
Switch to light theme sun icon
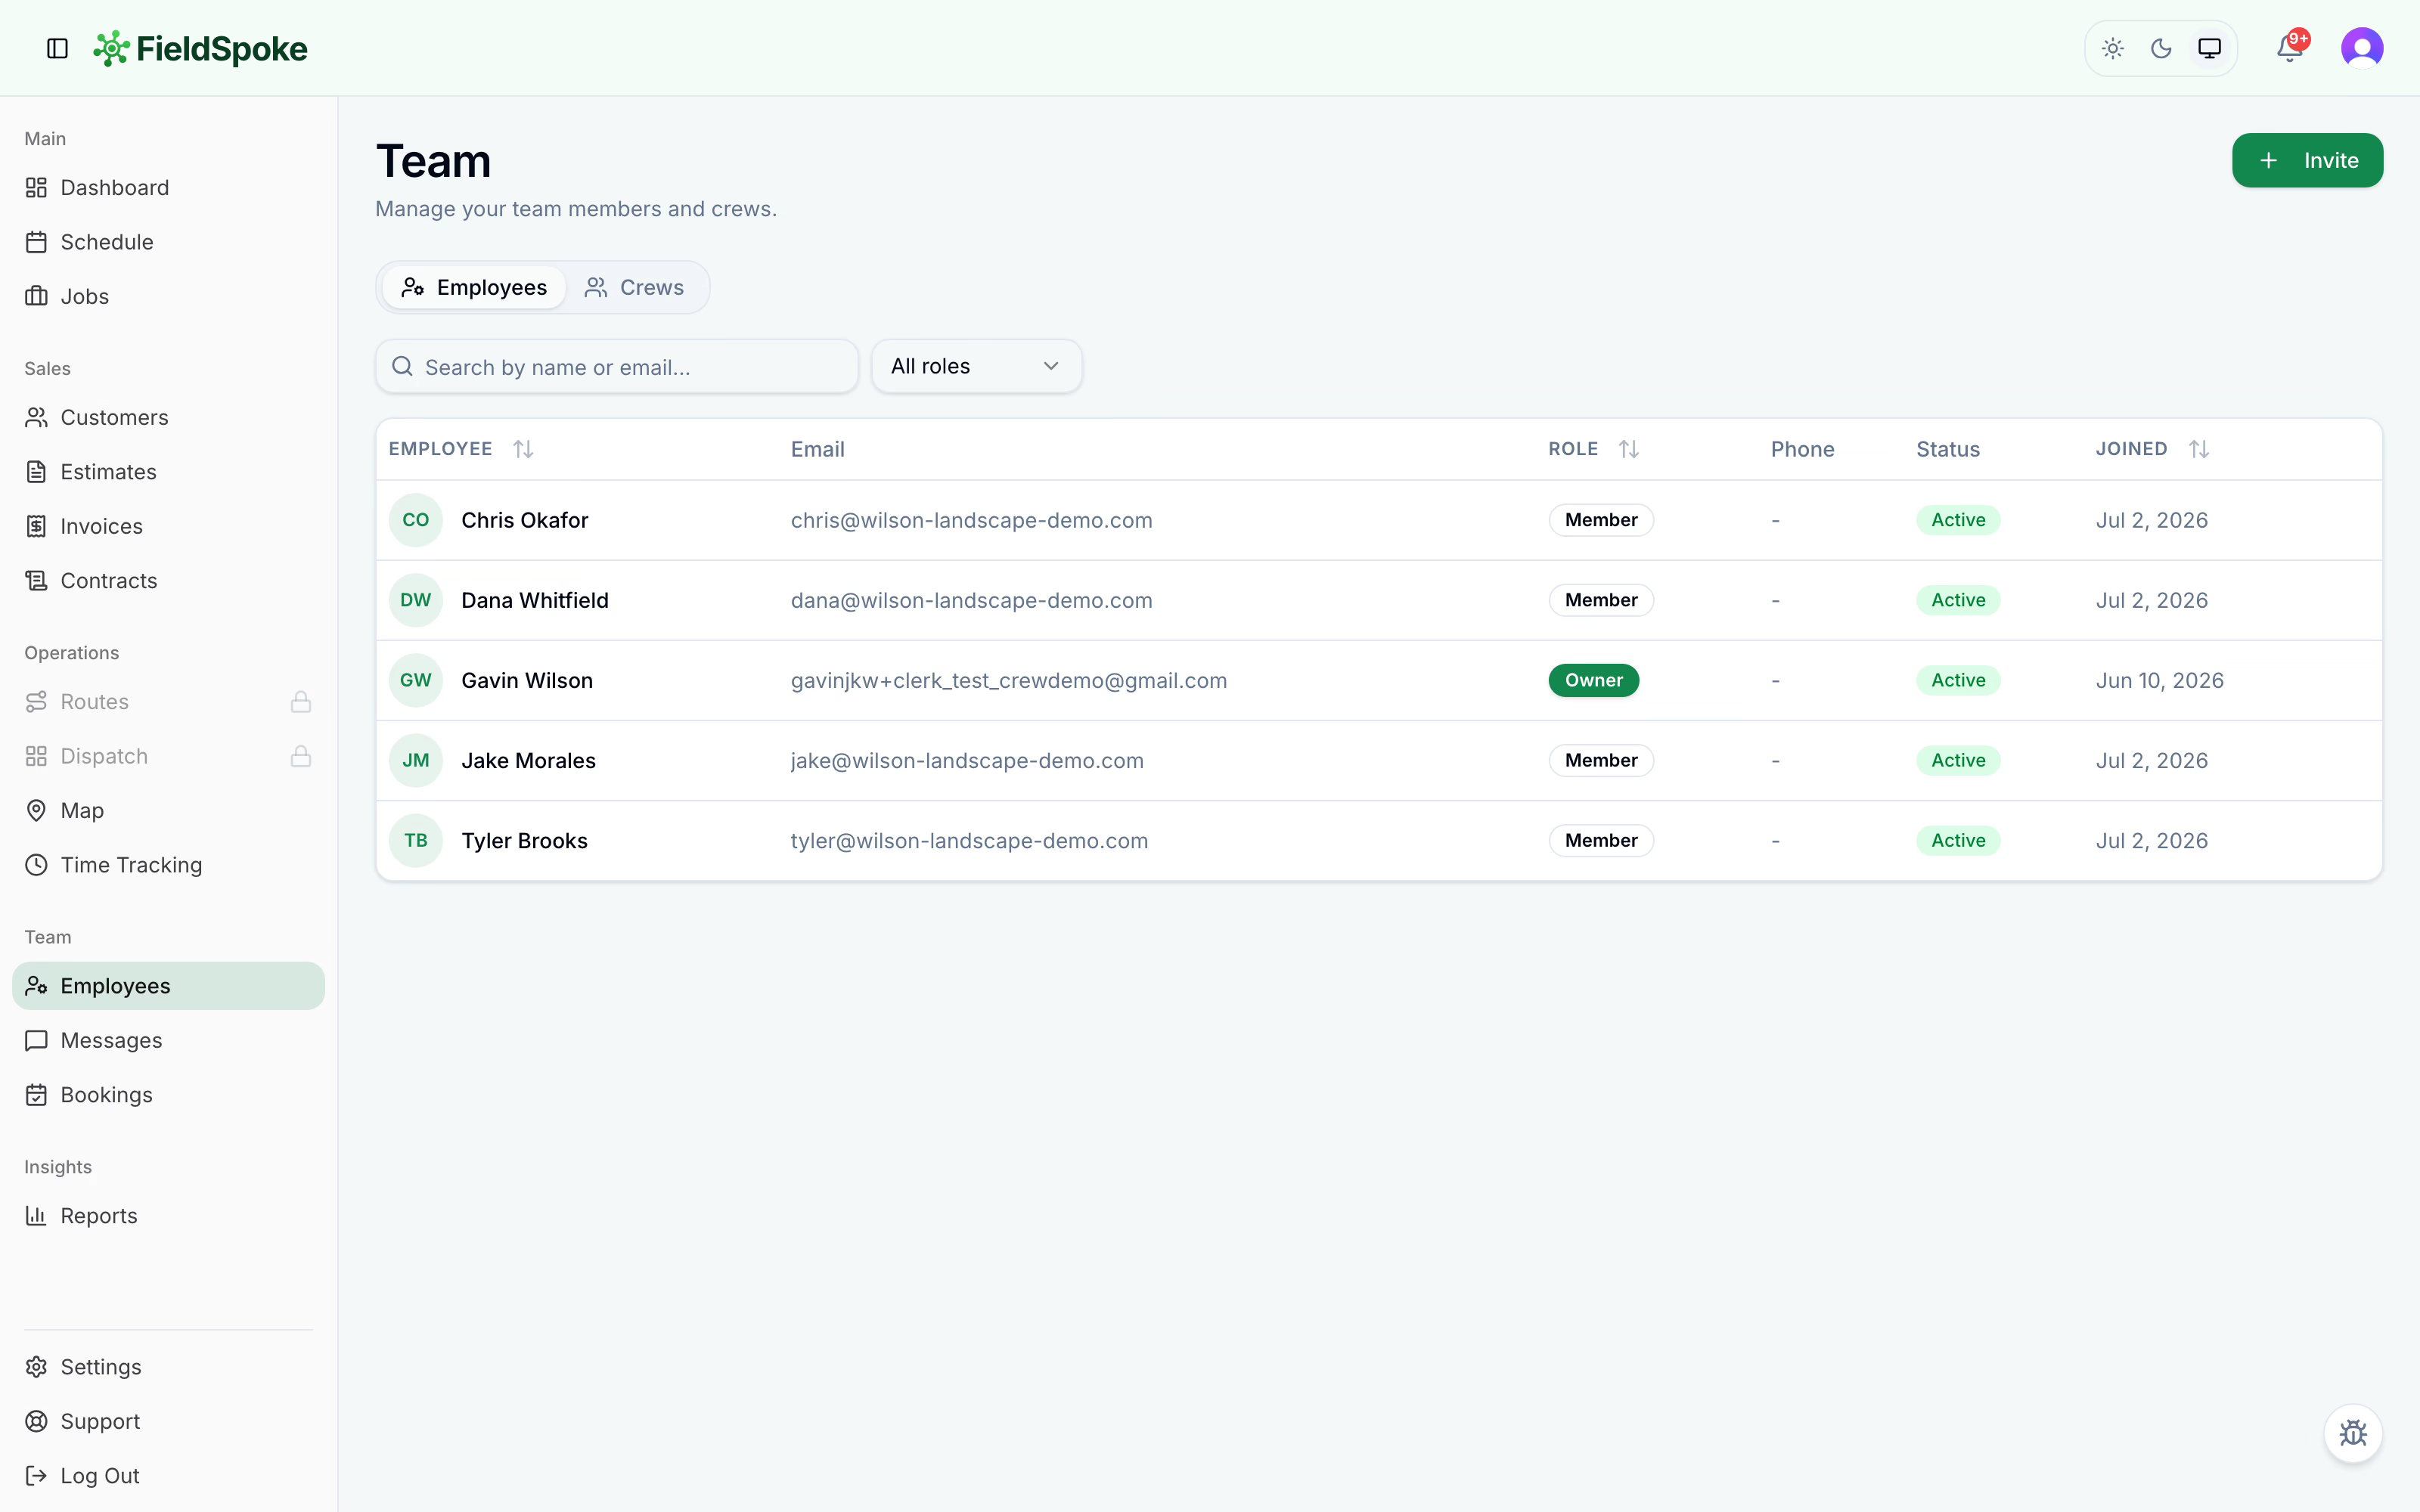tap(2112, 48)
